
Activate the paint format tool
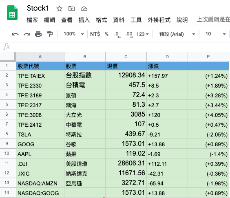click(50, 34)
